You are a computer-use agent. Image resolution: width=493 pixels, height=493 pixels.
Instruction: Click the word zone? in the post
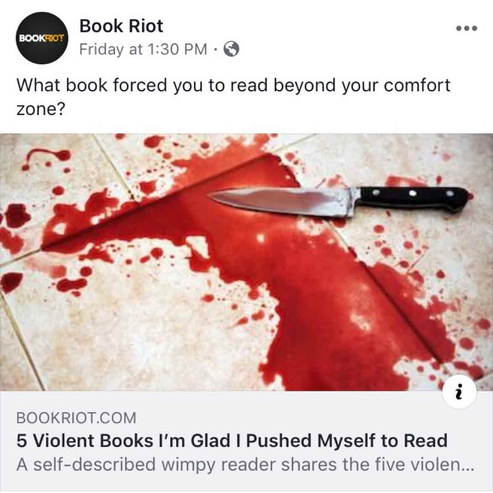coord(40,109)
